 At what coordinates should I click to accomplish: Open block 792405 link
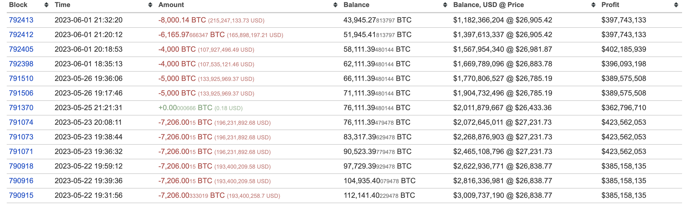[21, 49]
